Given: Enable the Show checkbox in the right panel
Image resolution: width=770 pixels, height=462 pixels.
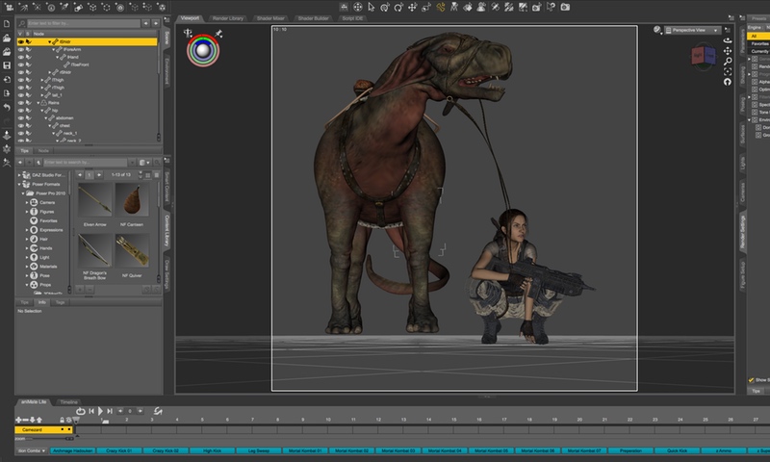Looking at the screenshot, I should point(753,380).
